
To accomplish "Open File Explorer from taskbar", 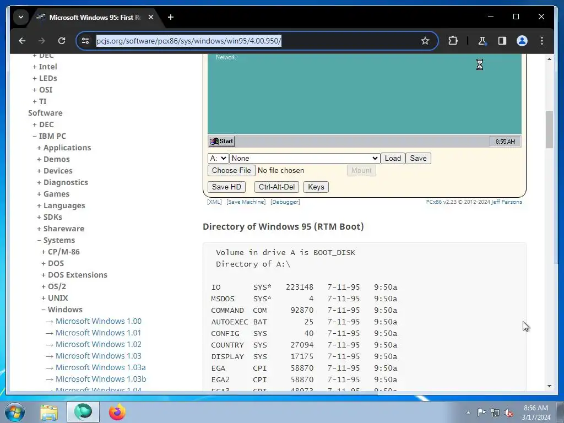I will point(49,412).
